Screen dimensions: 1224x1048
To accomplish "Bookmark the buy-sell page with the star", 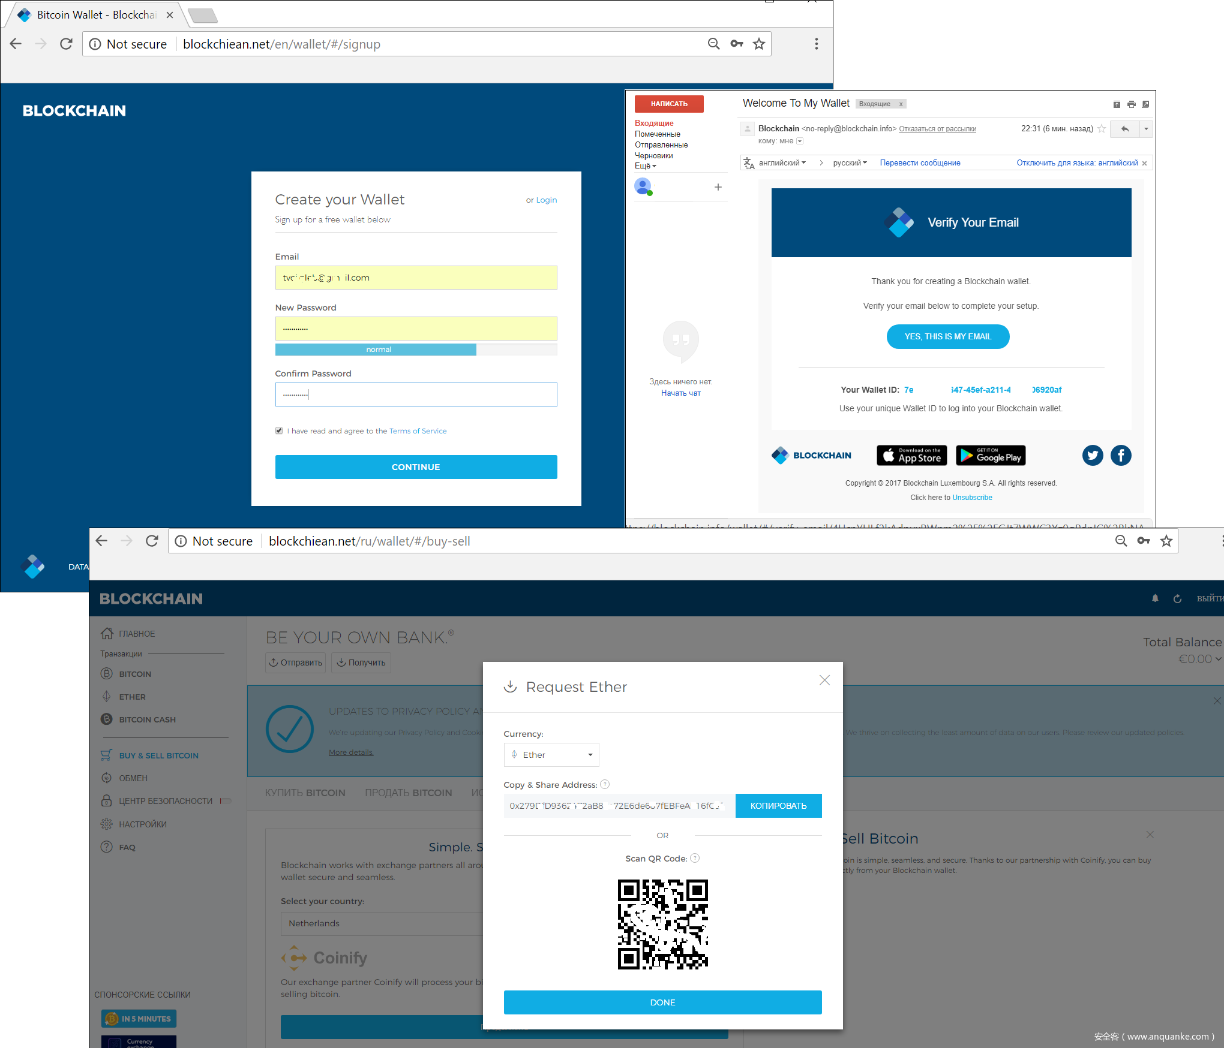I will (x=1166, y=541).
